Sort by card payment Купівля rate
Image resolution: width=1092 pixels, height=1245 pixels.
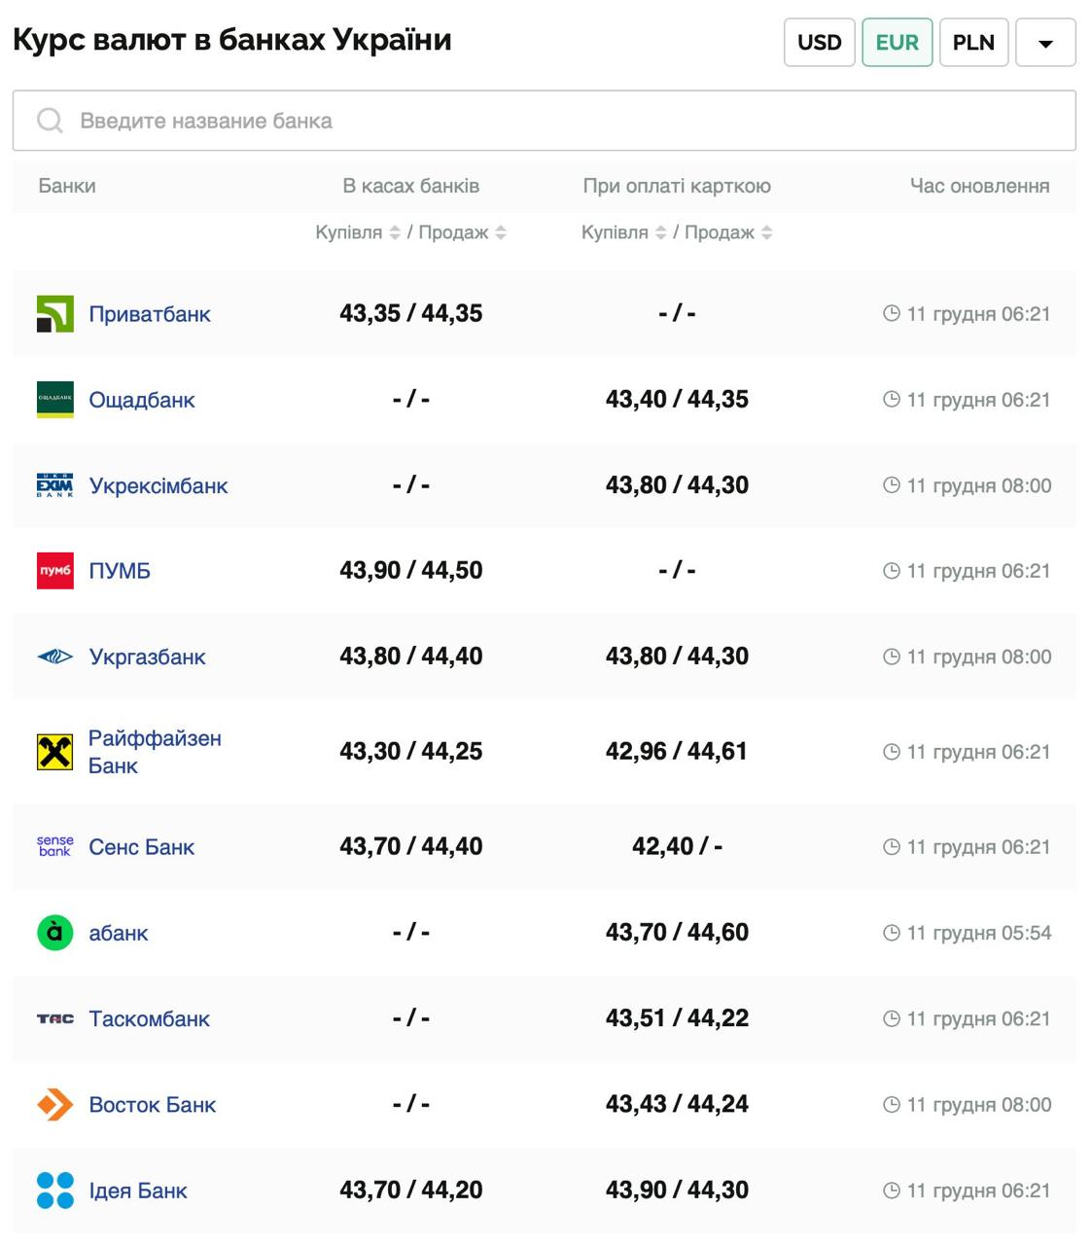pos(661,232)
